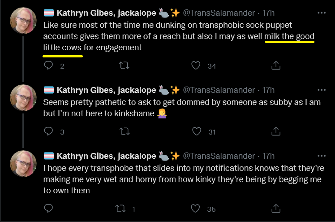Screen dimensions: 335x222
Task: Open the 17h timestamp of third tweet
Action: pos(268,156)
